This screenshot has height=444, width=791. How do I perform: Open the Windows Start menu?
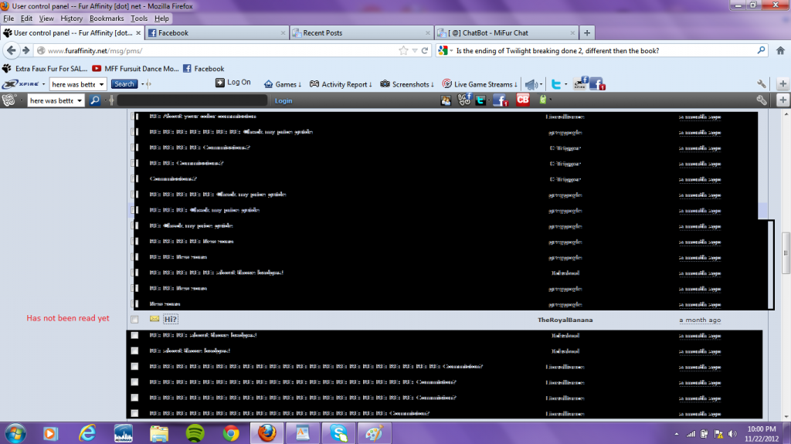(15, 433)
